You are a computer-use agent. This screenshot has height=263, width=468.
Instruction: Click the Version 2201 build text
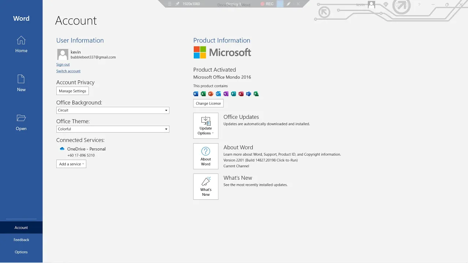click(x=261, y=160)
